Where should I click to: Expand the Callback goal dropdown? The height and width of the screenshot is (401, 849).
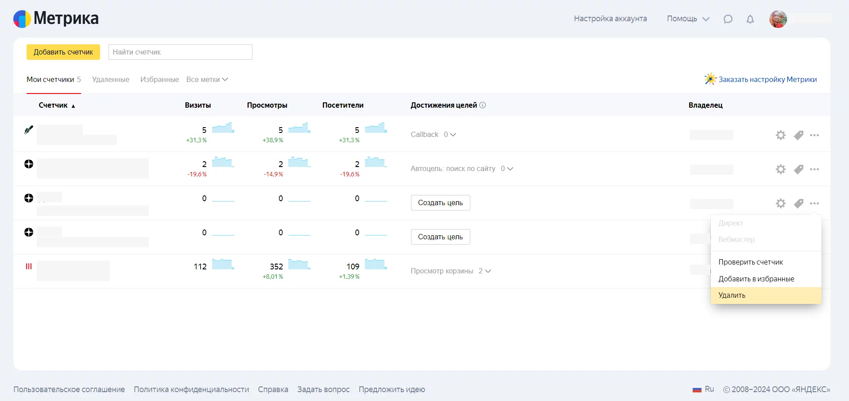[450, 135]
